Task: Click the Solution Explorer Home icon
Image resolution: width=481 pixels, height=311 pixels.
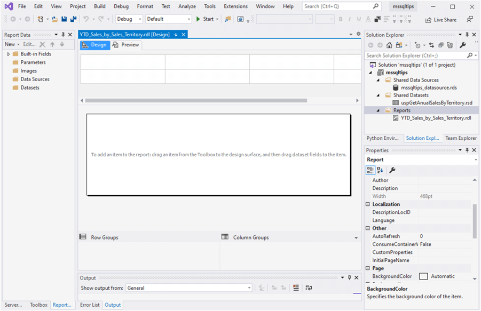Action: pos(389,45)
